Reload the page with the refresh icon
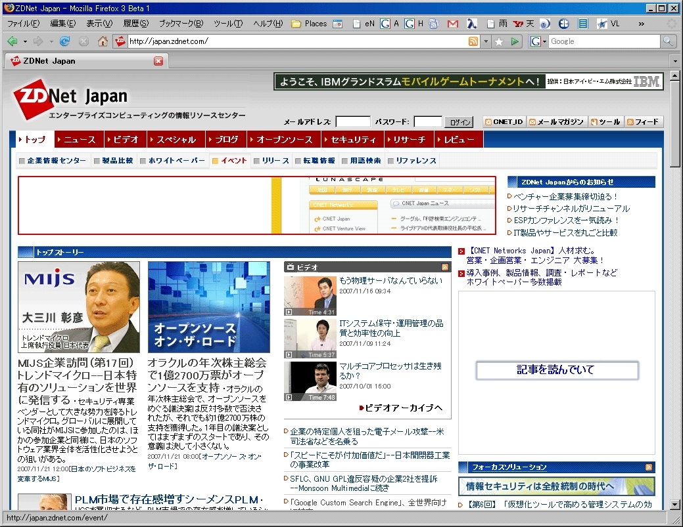Screen dimensions: 683x527 coord(64,41)
